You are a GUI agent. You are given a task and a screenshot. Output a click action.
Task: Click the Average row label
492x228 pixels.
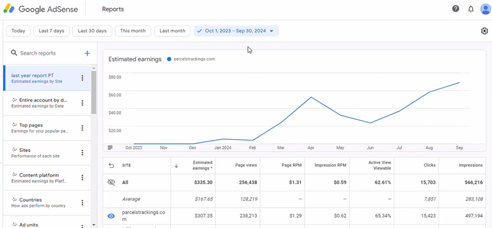131,199
